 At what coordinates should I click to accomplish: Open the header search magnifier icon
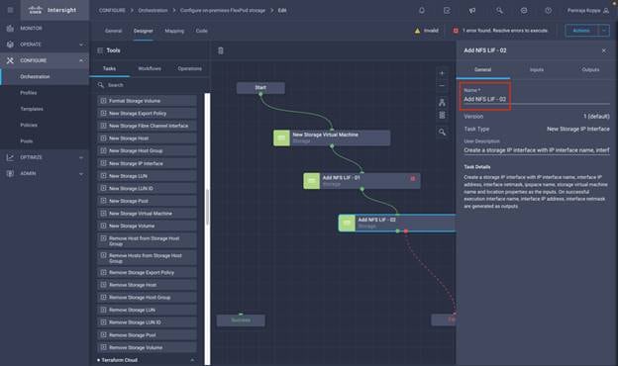click(x=499, y=11)
